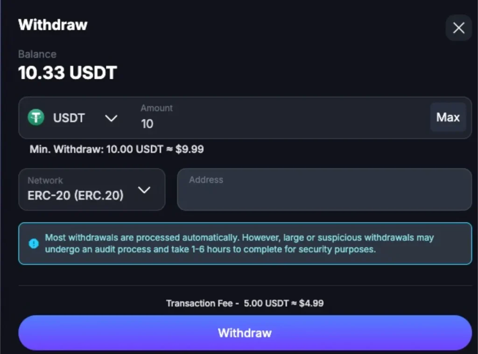Click the Address placeholder label

click(206, 180)
